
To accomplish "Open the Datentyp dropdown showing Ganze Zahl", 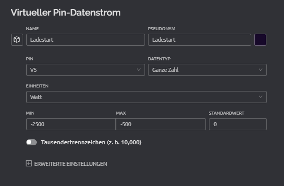I will click(207, 70).
